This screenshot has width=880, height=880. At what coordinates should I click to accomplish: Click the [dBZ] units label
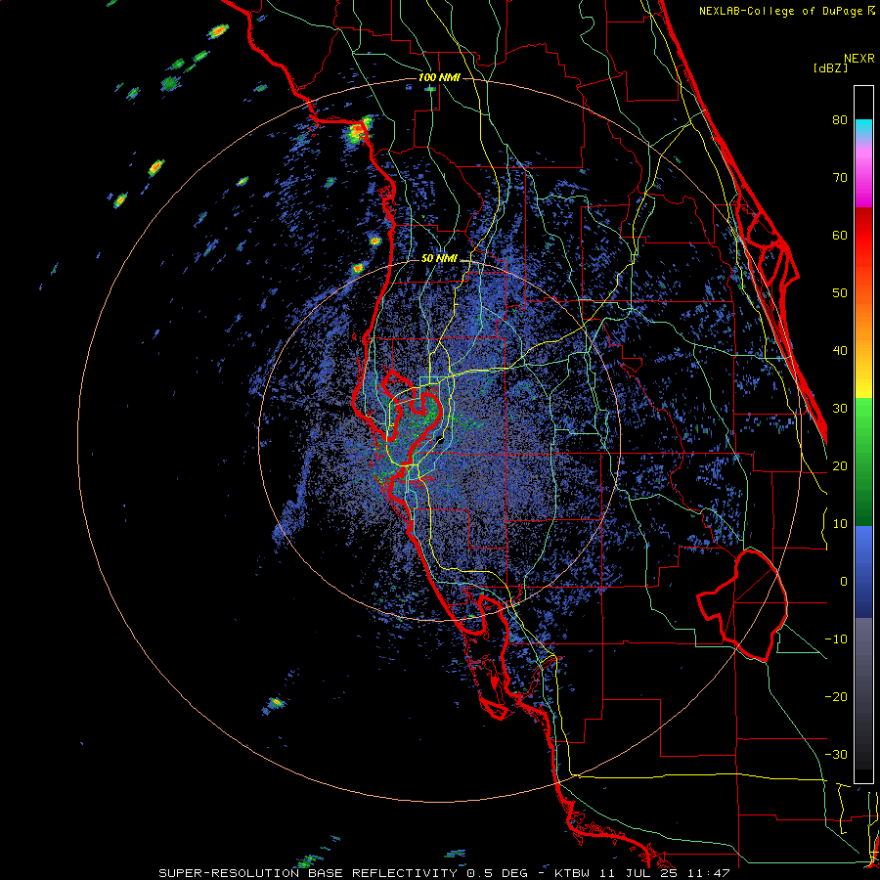(x=830, y=67)
